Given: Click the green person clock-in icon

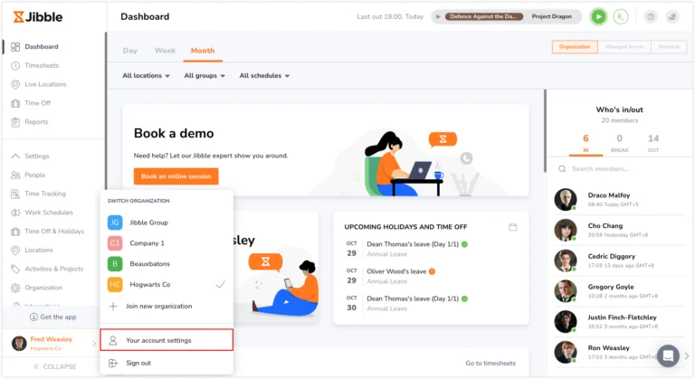Looking at the screenshot, I should [621, 17].
